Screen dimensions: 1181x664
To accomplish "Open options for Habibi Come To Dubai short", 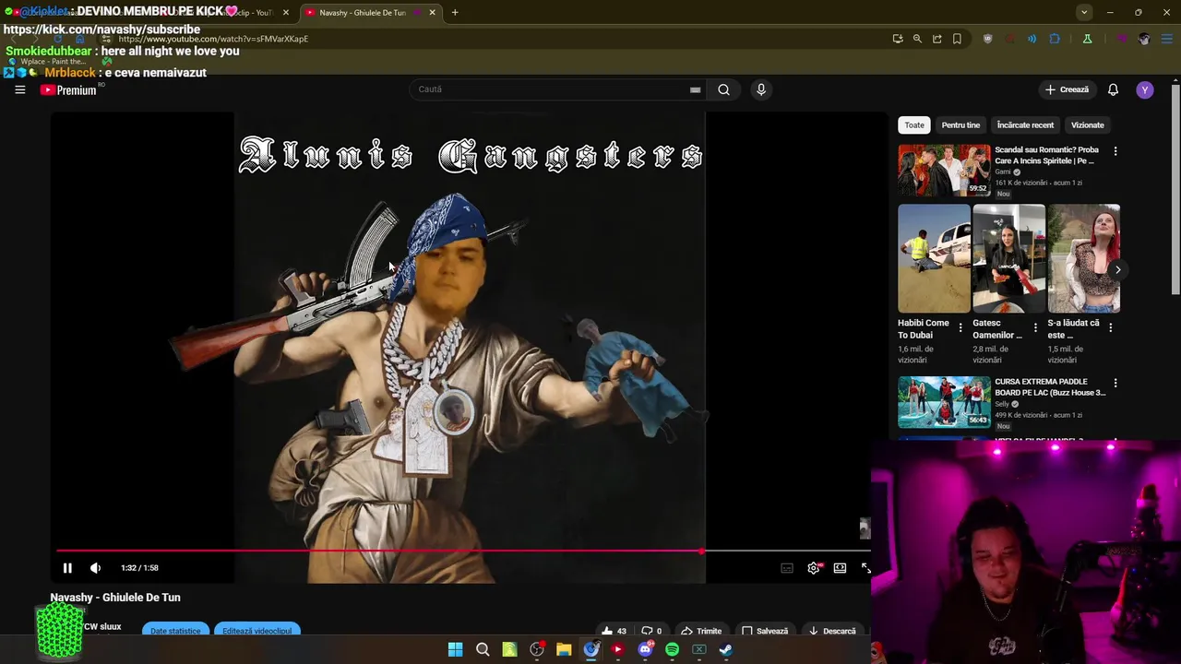I will click(960, 327).
